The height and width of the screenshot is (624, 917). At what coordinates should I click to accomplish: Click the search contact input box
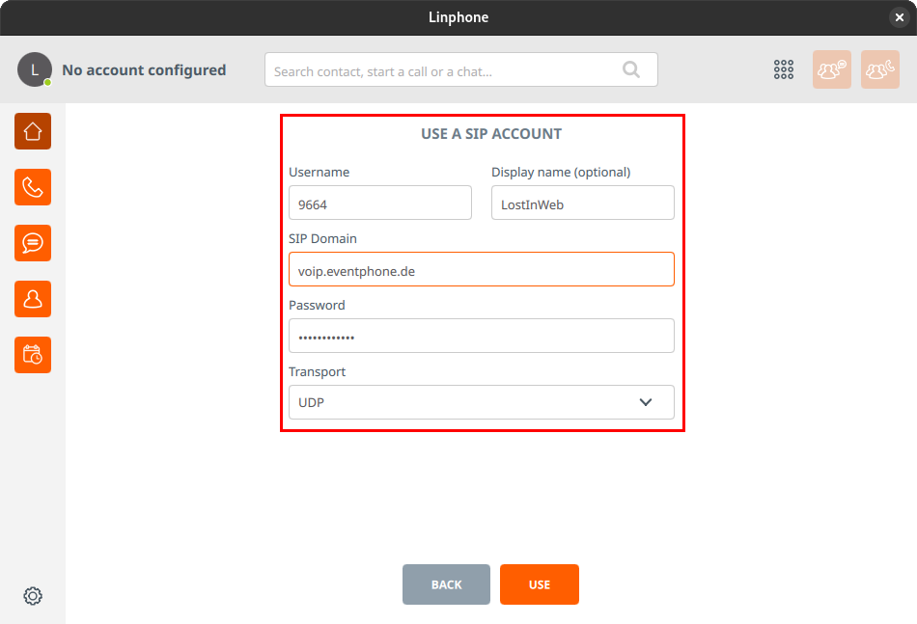(x=460, y=69)
